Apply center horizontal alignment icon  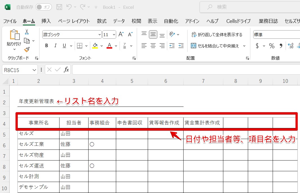coord(153,45)
